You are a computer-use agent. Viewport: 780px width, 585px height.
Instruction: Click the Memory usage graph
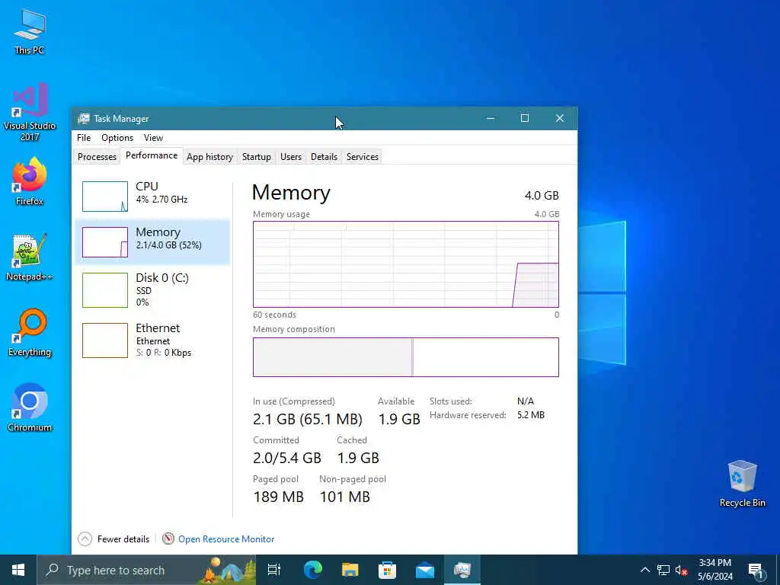coord(406,264)
